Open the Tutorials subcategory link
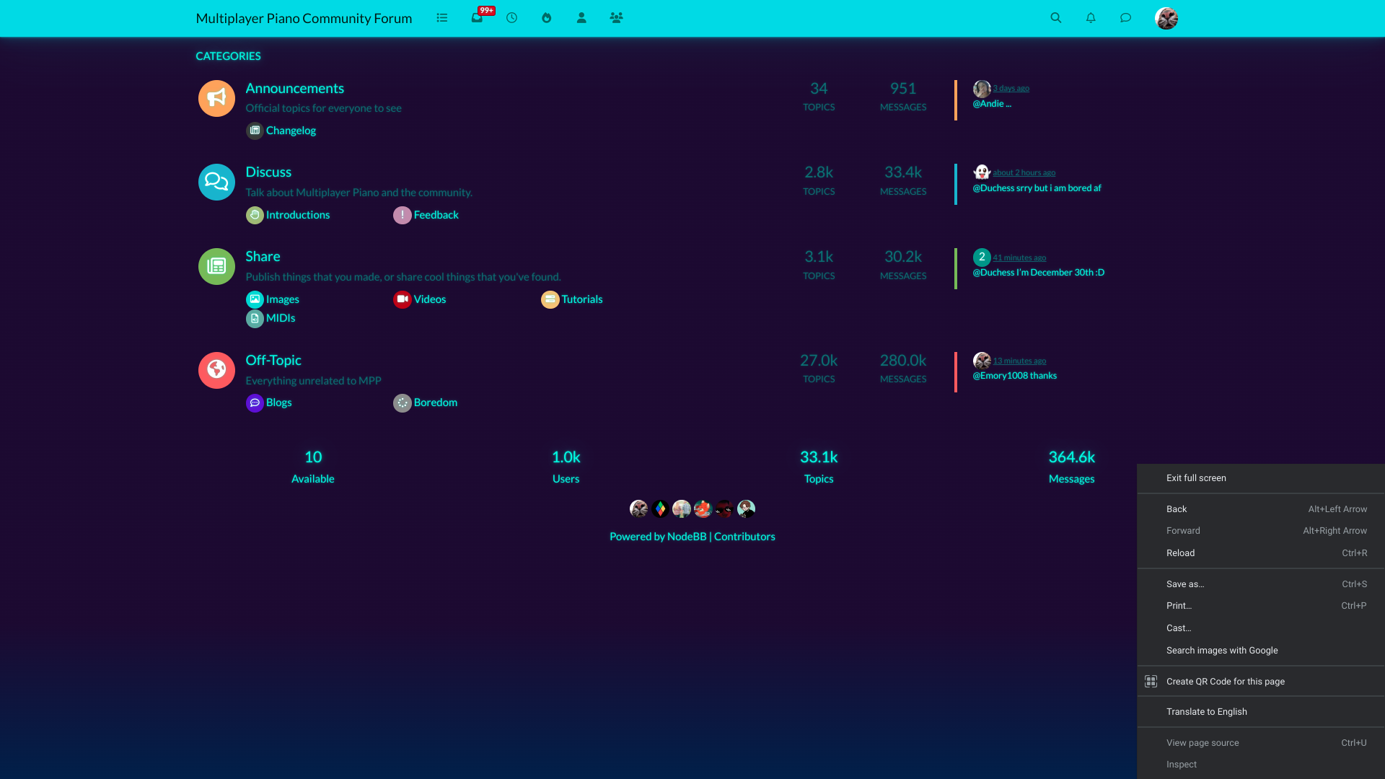The image size is (1385, 779). coord(581,299)
